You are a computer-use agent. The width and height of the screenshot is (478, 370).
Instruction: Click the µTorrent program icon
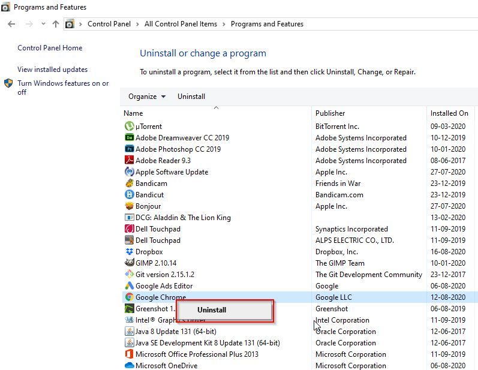tap(130, 126)
